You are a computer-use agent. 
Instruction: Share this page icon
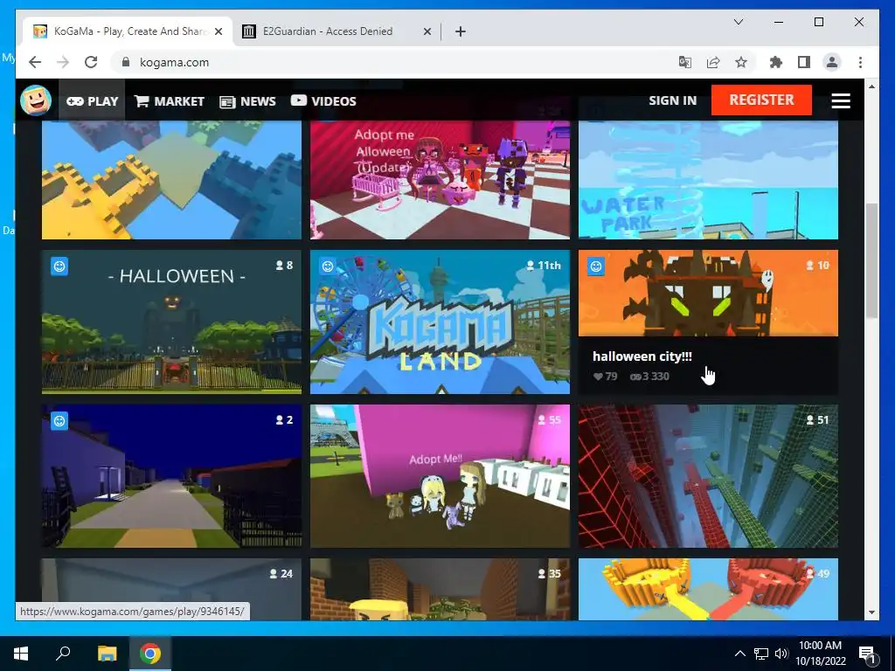coord(713,62)
